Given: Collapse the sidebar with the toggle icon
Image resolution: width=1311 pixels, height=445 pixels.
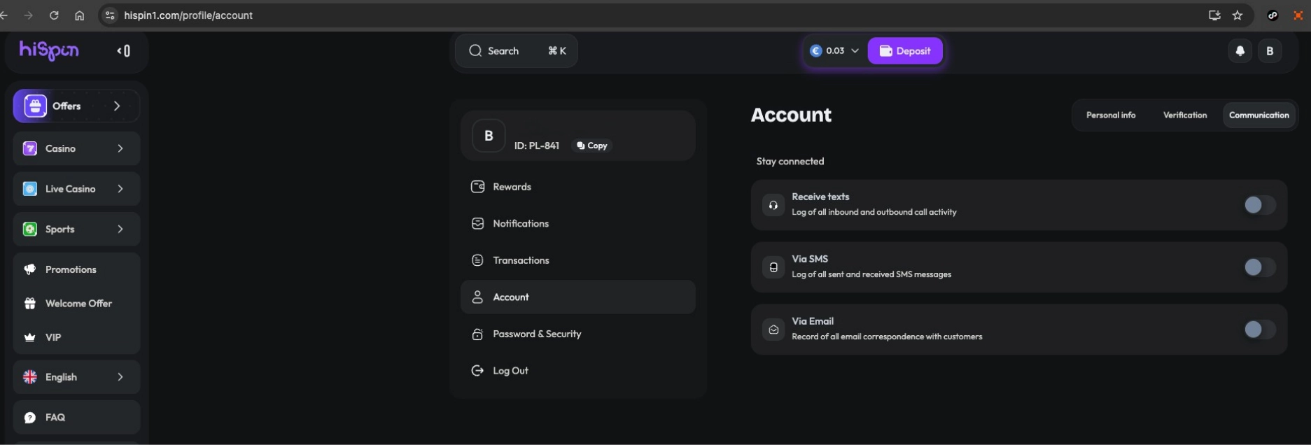Looking at the screenshot, I should [124, 50].
